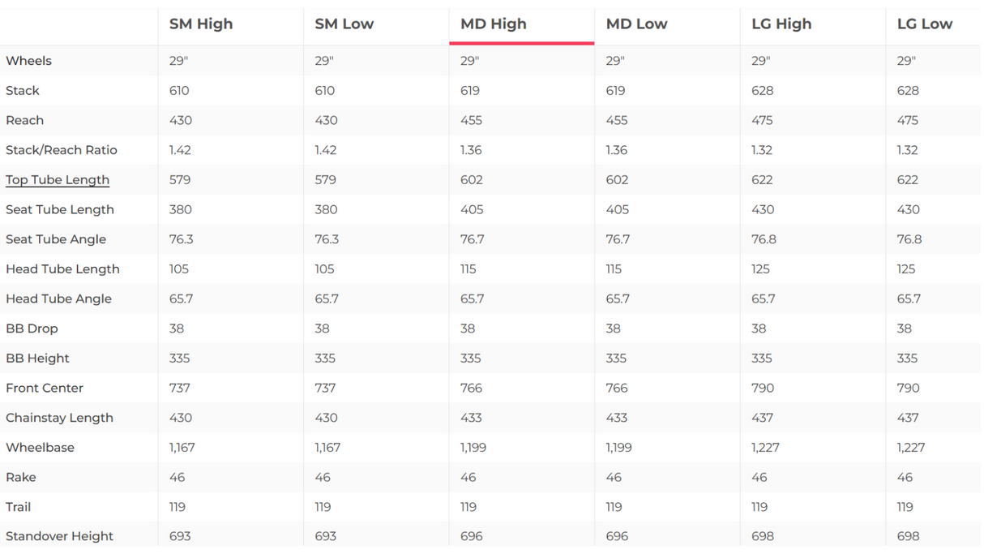This screenshot has width=984, height=554.
Task: Select the LG High Front Center value 790
Action: tap(763, 388)
